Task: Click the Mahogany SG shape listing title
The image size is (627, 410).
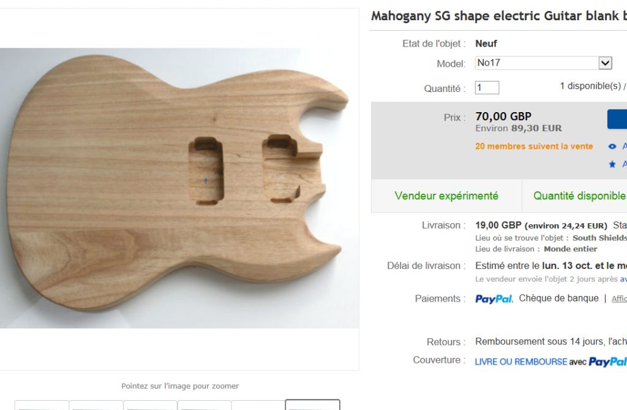Action: pos(498,16)
